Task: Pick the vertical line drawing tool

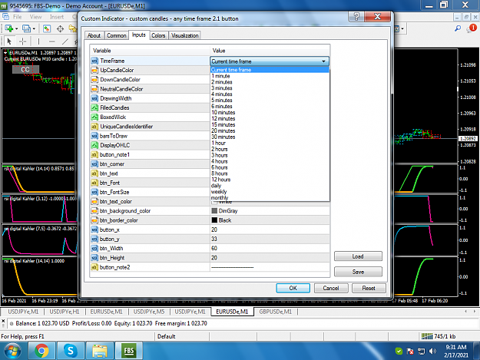Action: coord(38,41)
